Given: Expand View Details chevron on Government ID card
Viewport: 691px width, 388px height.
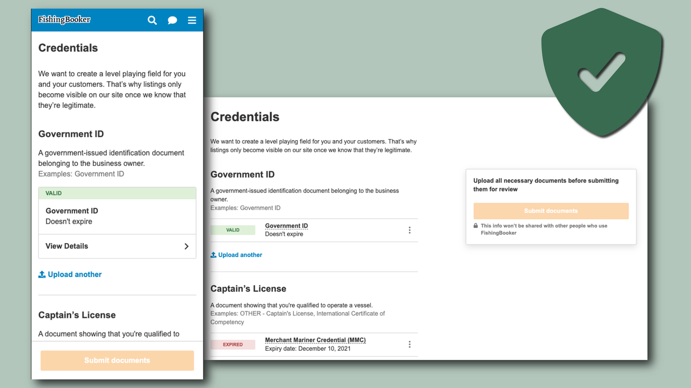Looking at the screenshot, I should click(186, 246).
